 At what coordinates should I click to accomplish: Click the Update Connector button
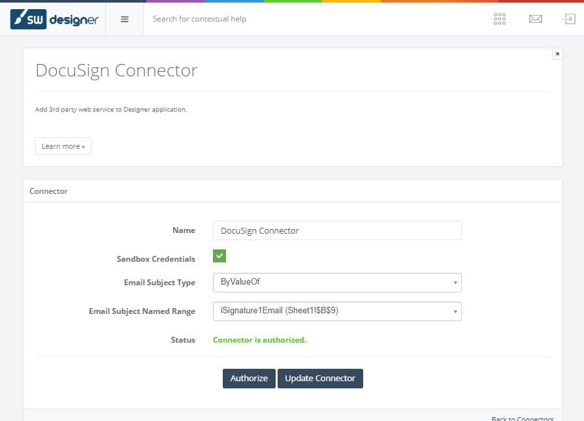point(320,378)
